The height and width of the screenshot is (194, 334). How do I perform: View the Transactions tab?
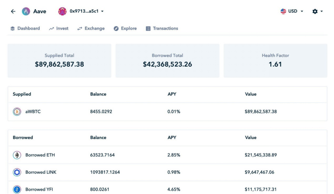click(162, 29)
